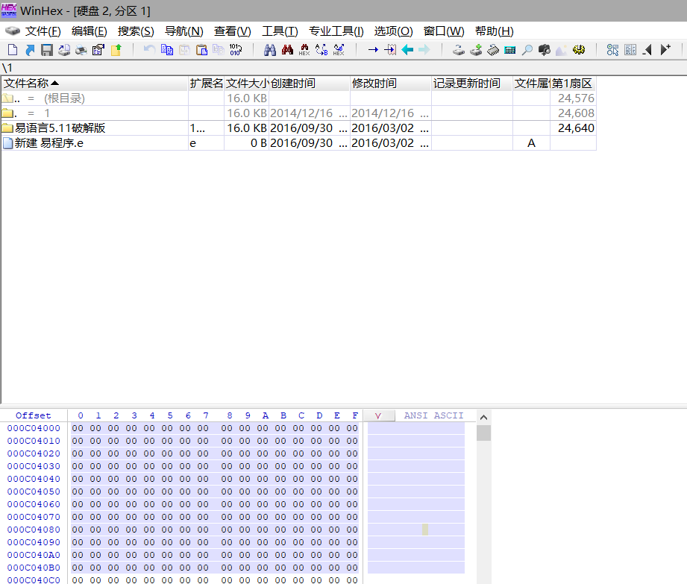The width and height of the screenshot is (687, 584).
Task: Click the file attribute cell 'A'
Action: [531, 142]
